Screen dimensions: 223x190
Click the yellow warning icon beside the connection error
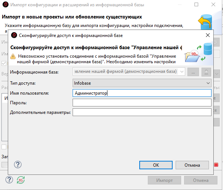coord(13,57)
